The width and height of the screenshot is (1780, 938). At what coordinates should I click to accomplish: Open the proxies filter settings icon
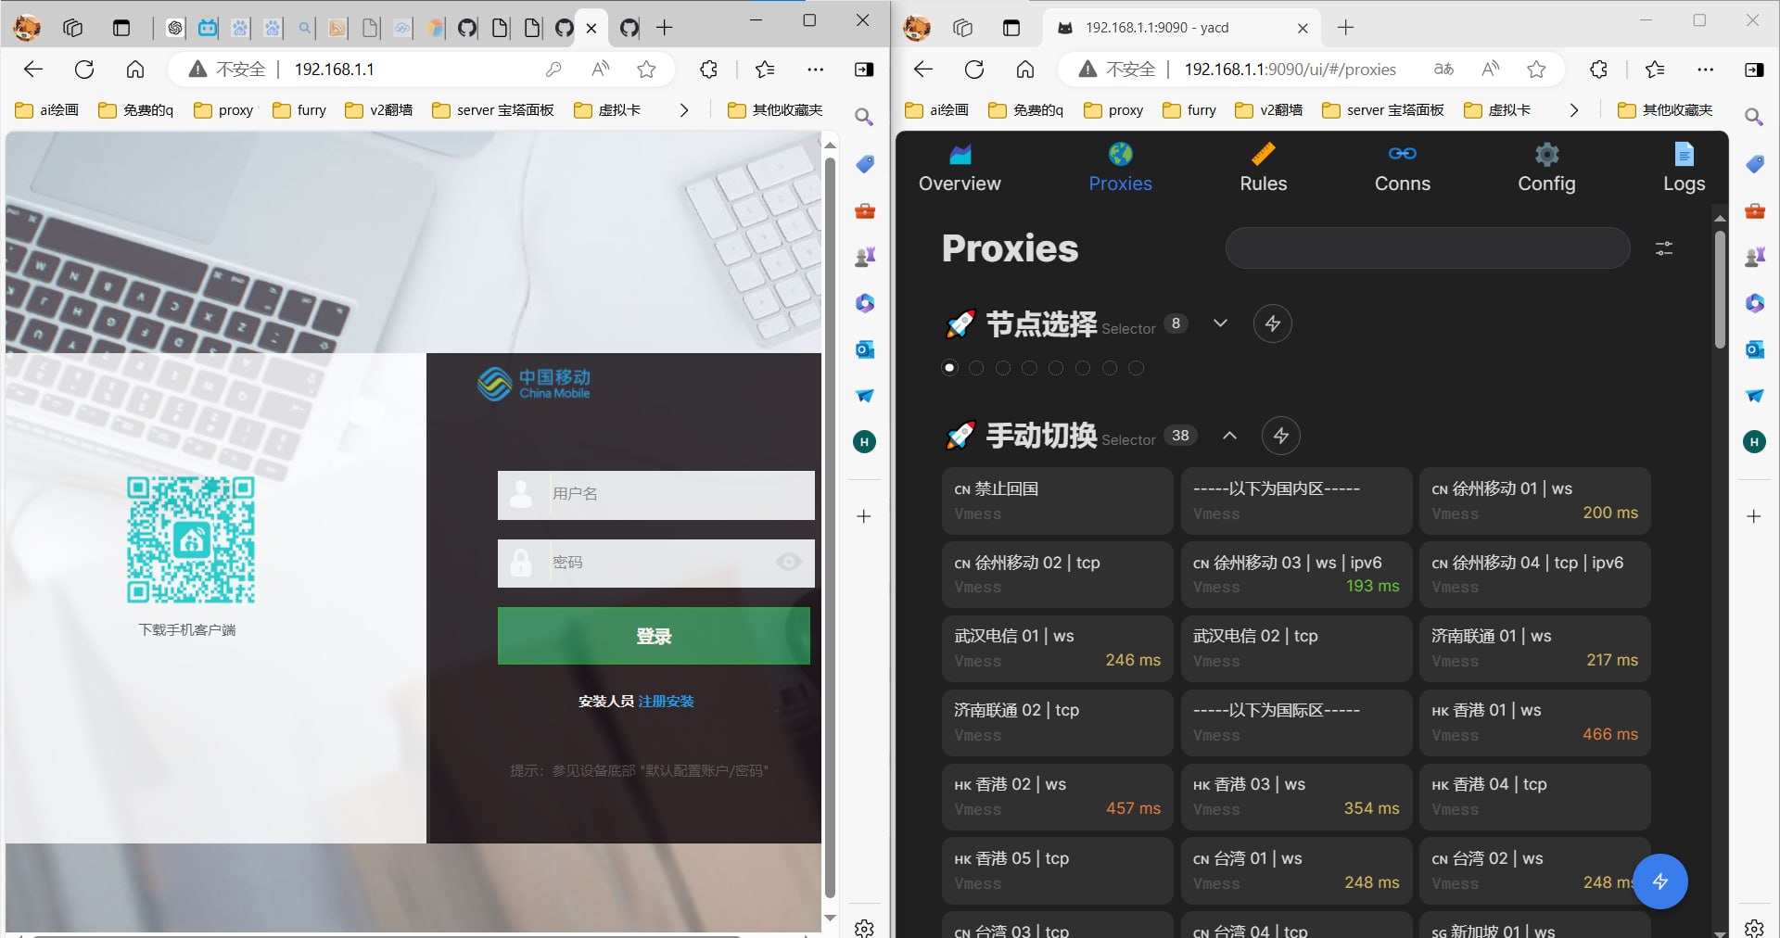pyautogui.click(x=1663, y=248)
